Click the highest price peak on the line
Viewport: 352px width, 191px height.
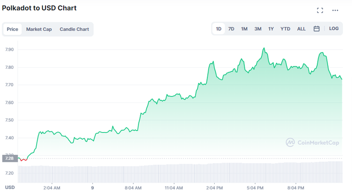264,48
